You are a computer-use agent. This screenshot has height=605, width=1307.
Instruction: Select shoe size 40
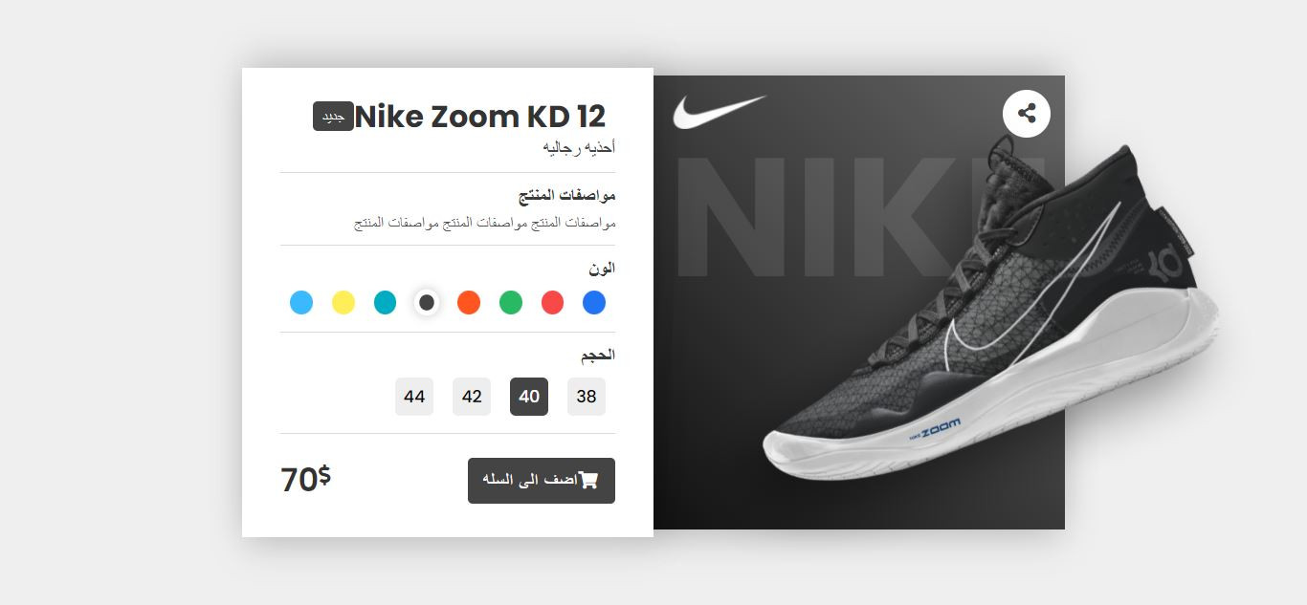(529, 397)
